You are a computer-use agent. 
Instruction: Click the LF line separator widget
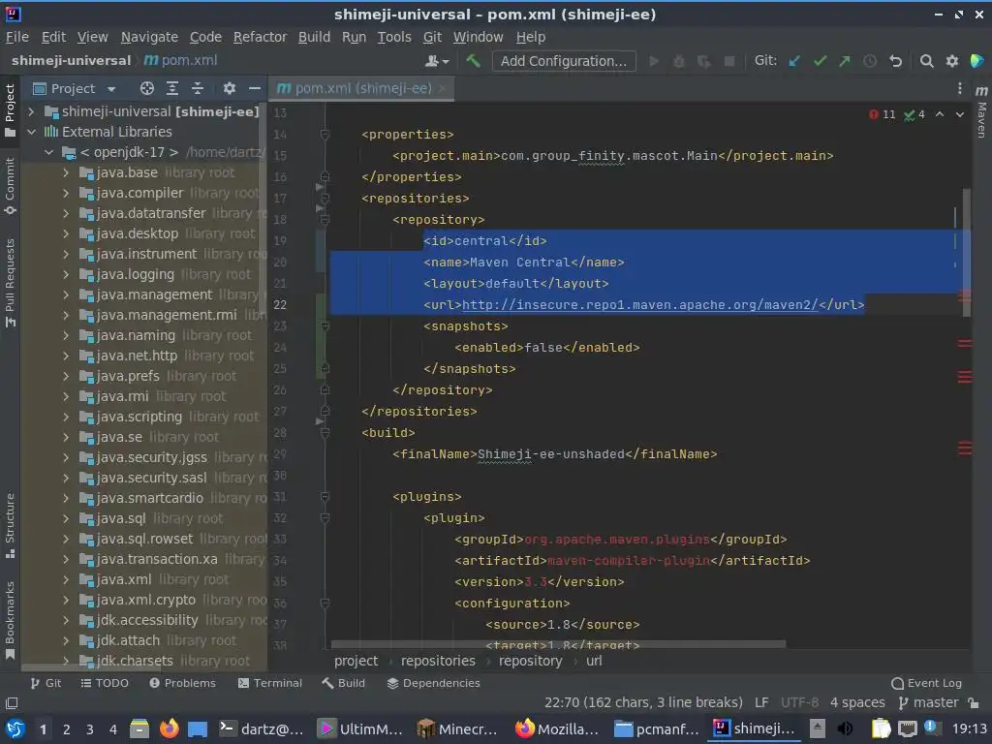click(x=761, y=702)
